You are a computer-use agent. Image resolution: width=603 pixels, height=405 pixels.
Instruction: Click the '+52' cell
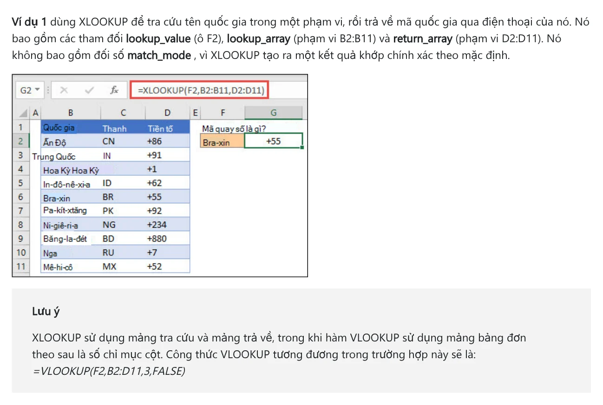coord(167,266)
